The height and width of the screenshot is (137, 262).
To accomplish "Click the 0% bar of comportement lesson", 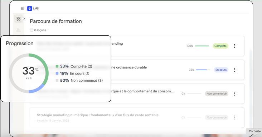I will pyautogui.click(x=194, y=93).
